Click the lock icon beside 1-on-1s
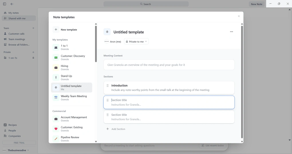The image size is (292, 154). [33, 58]
